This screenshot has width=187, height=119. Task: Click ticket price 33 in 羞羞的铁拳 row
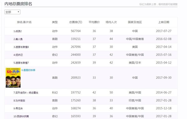(x=94, y=78)
